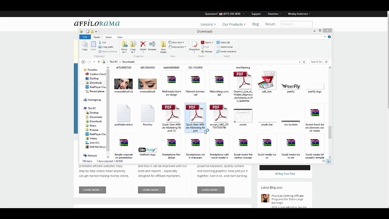Click Wesley Anderson account menu
Image resolution: width=389 pixels, height=219 pixels.
pos(299,14)
